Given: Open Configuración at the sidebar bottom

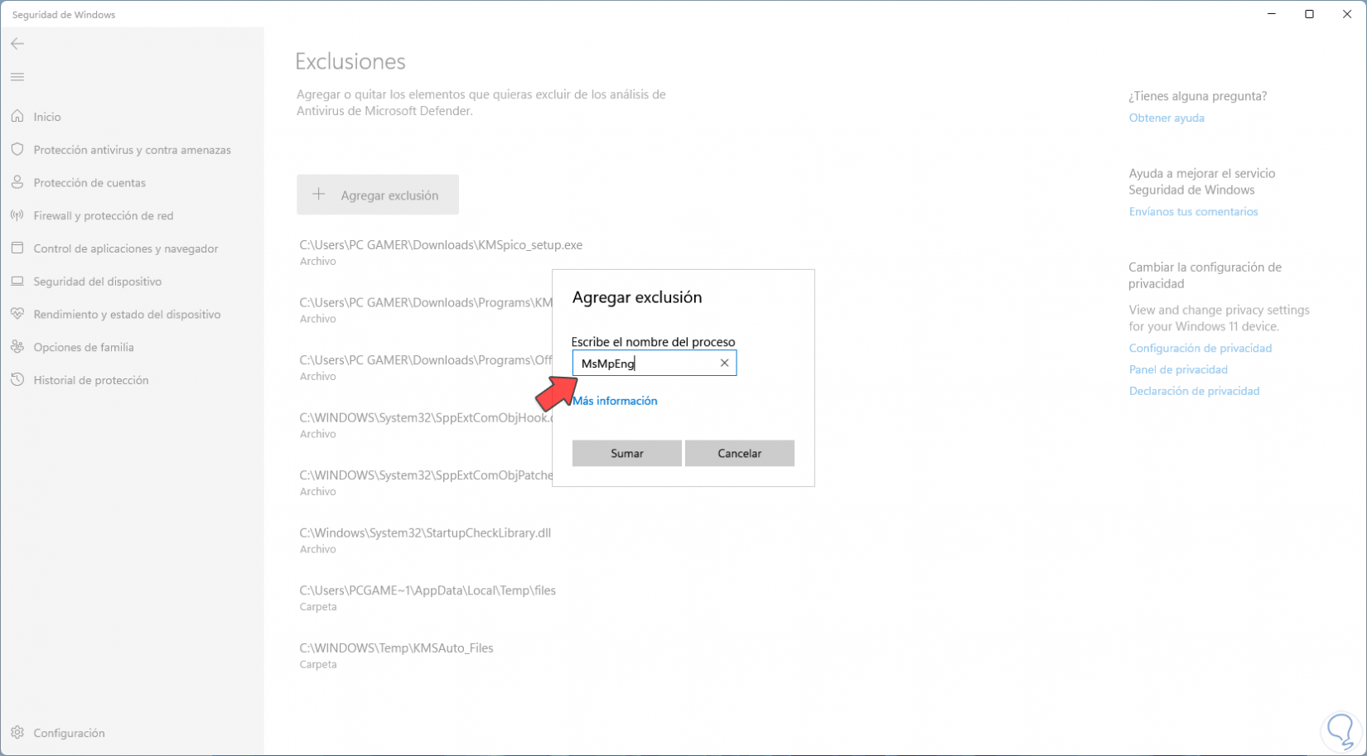Looking at the screenshot, I should (x=70, y=733).
